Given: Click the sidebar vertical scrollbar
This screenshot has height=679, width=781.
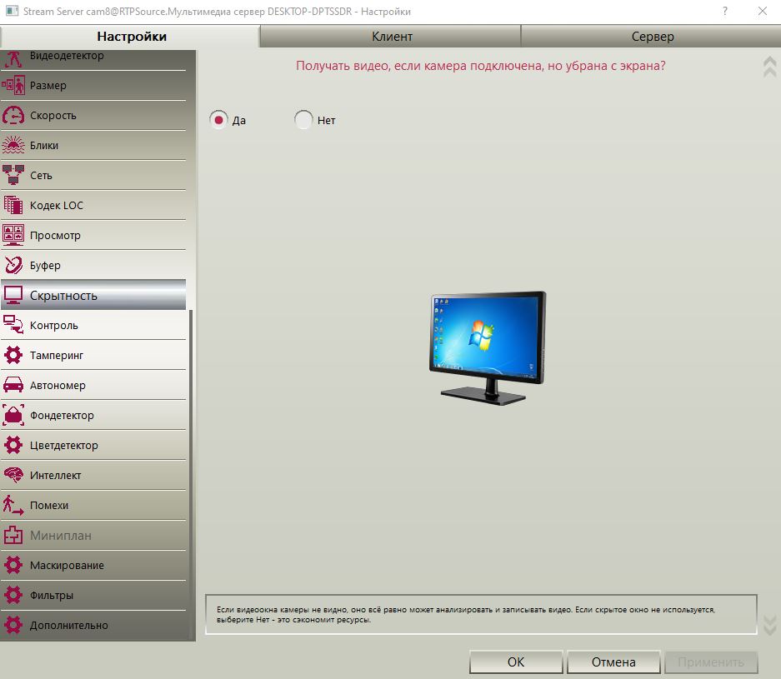Looking at the screenshot, I should coord(191,475).
